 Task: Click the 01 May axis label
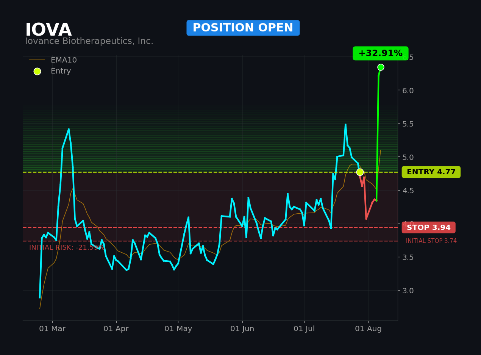(x=178, y=329)
